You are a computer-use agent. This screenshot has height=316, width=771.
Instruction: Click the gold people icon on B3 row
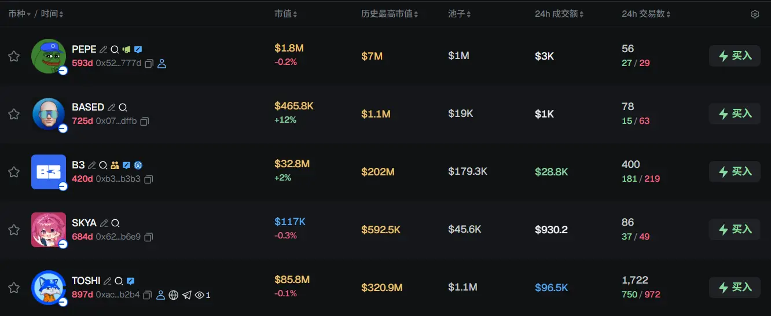pos(115,166)
